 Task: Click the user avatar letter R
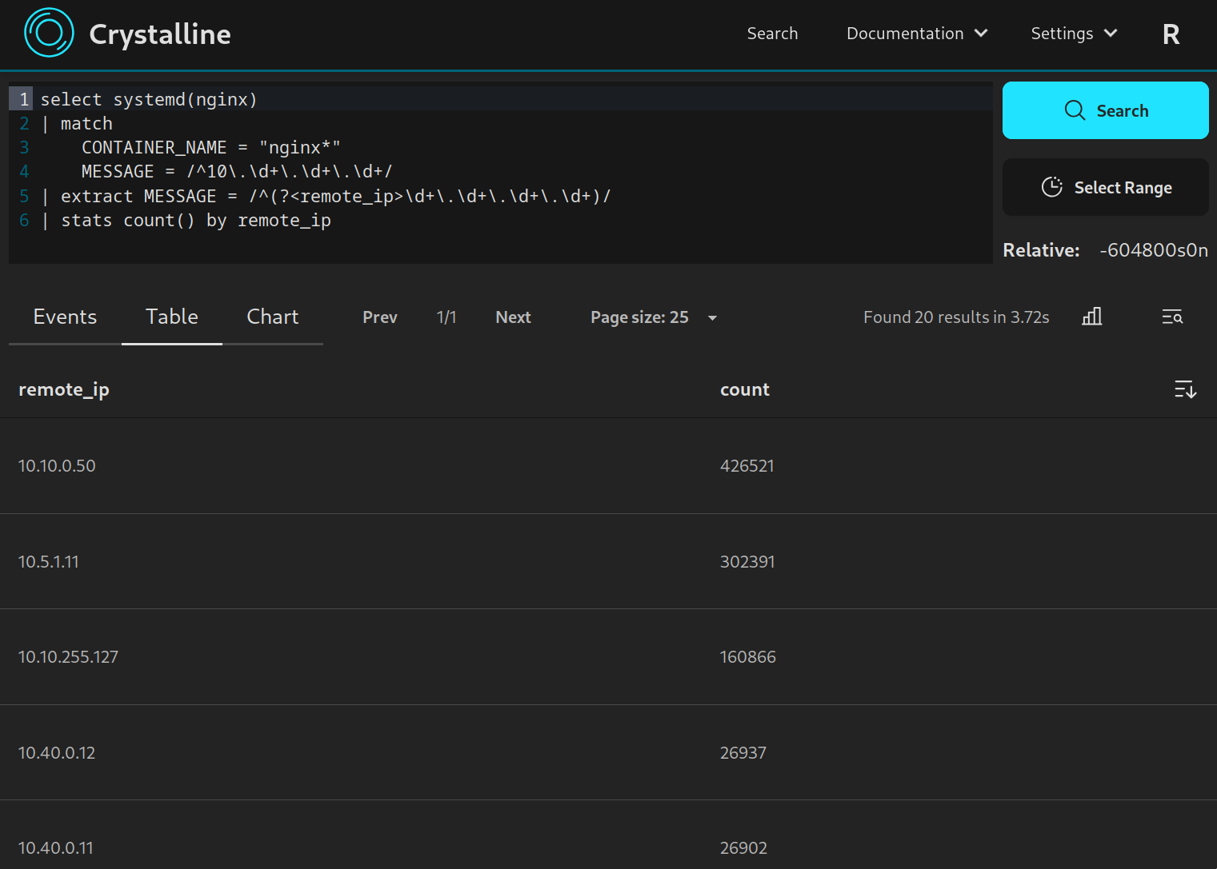pyautogui.click(x=1171, y=34)
